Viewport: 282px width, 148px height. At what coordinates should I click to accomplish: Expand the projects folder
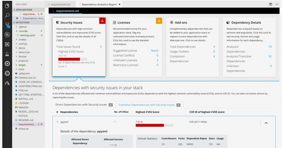16,60
